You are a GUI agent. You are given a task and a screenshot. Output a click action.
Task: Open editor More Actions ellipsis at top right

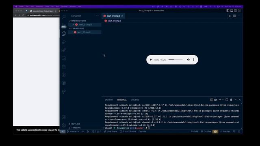[239, 16]
